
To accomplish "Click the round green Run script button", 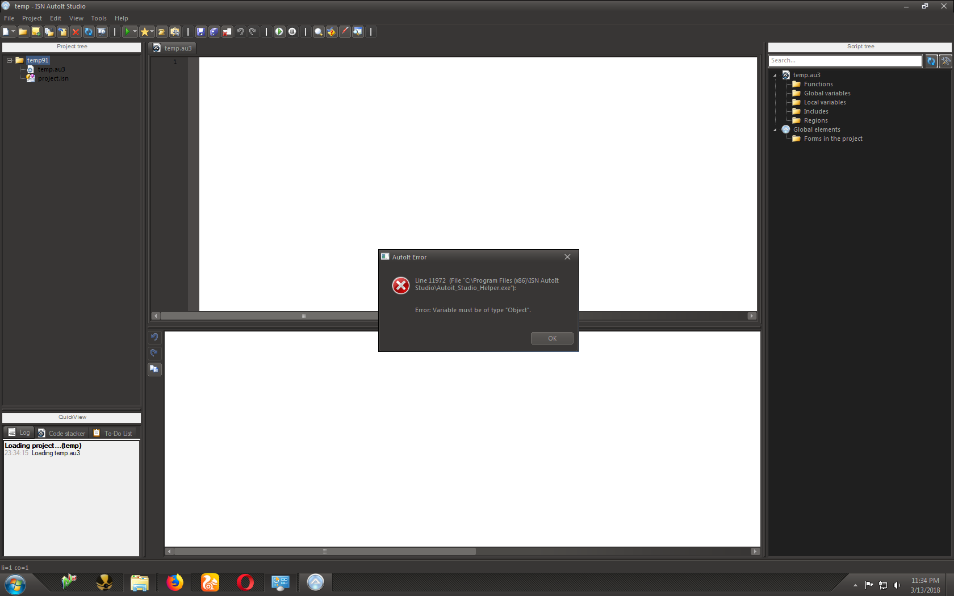I will click(279, 32).
